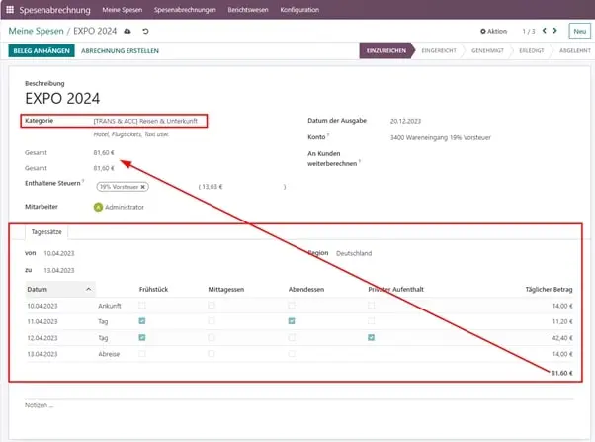Toggle Abendessen checkbox for 11.04.2023

pos(292,321)
